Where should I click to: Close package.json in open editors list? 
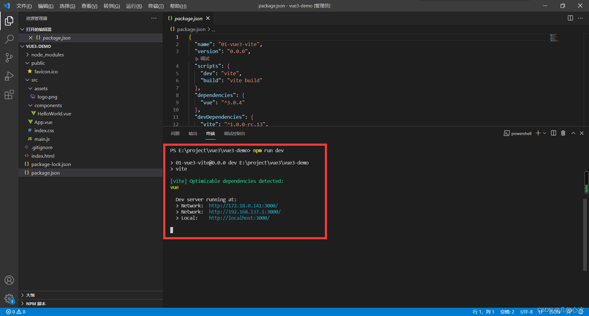click(31, 38)
